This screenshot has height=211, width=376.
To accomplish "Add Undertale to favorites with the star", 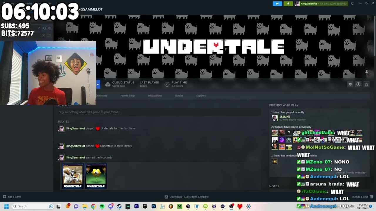I will tap(367, 84).
